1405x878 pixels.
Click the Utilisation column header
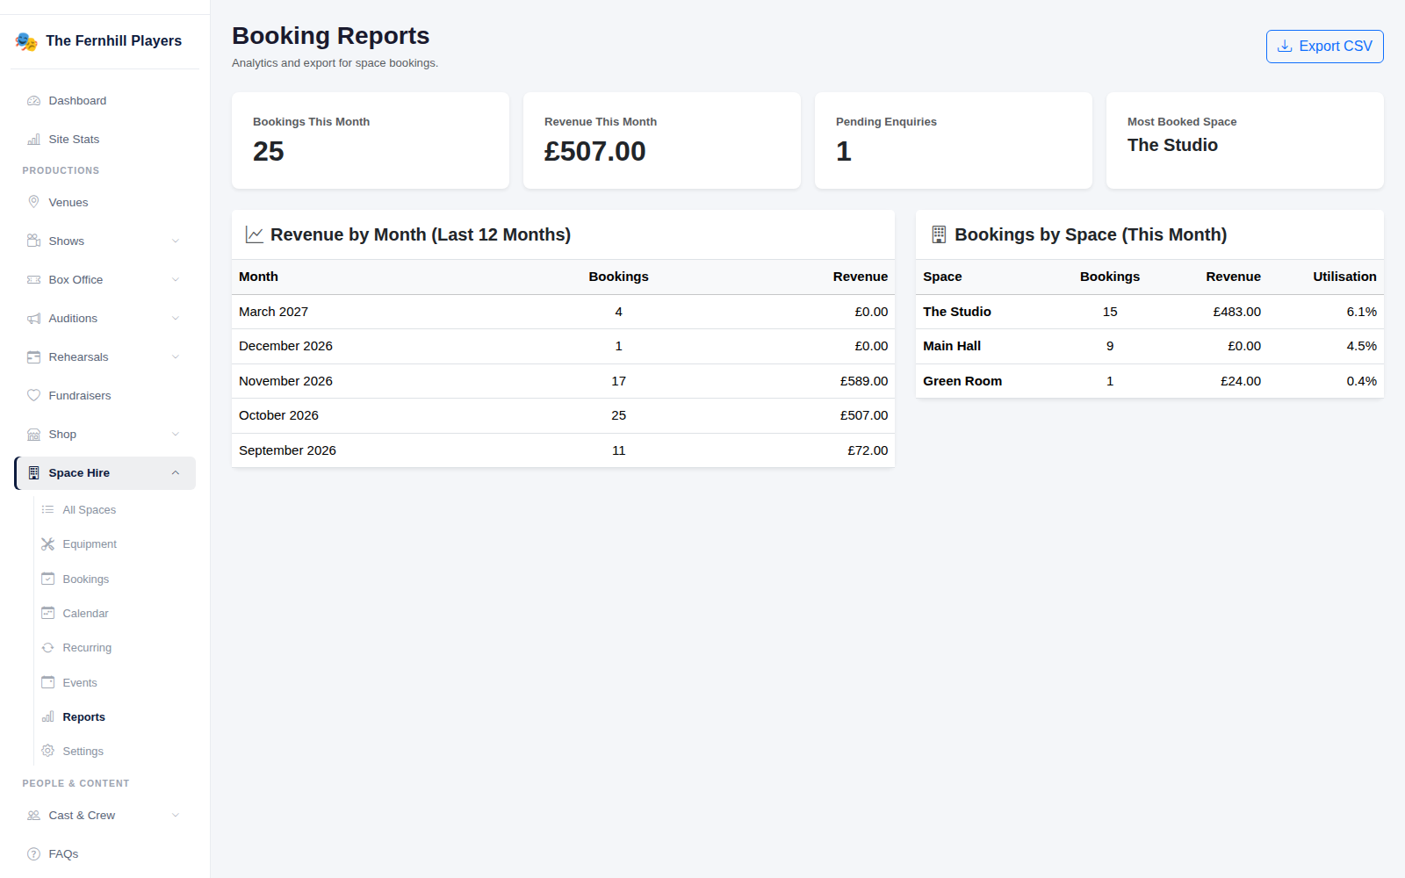[1344, 277]
